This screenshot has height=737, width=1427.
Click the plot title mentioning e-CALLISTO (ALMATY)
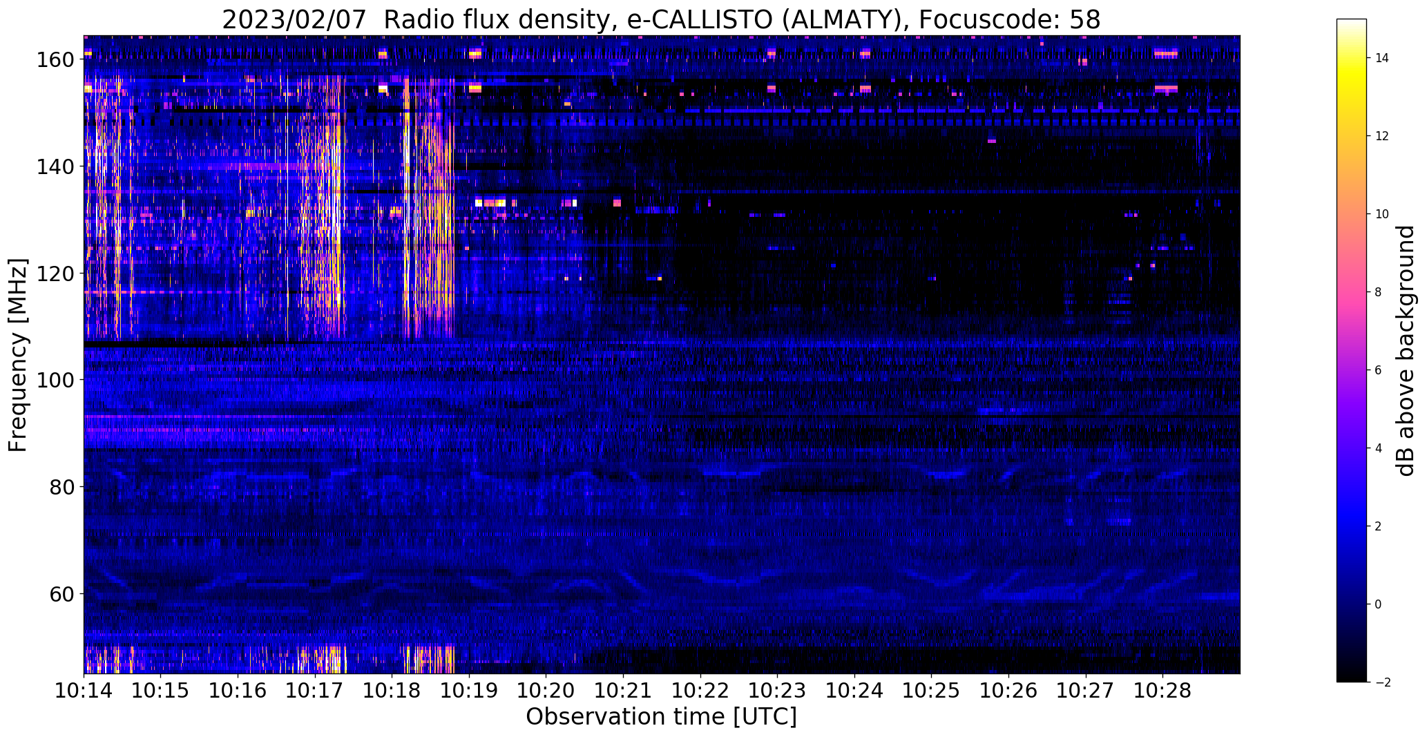tap(661, 20)
